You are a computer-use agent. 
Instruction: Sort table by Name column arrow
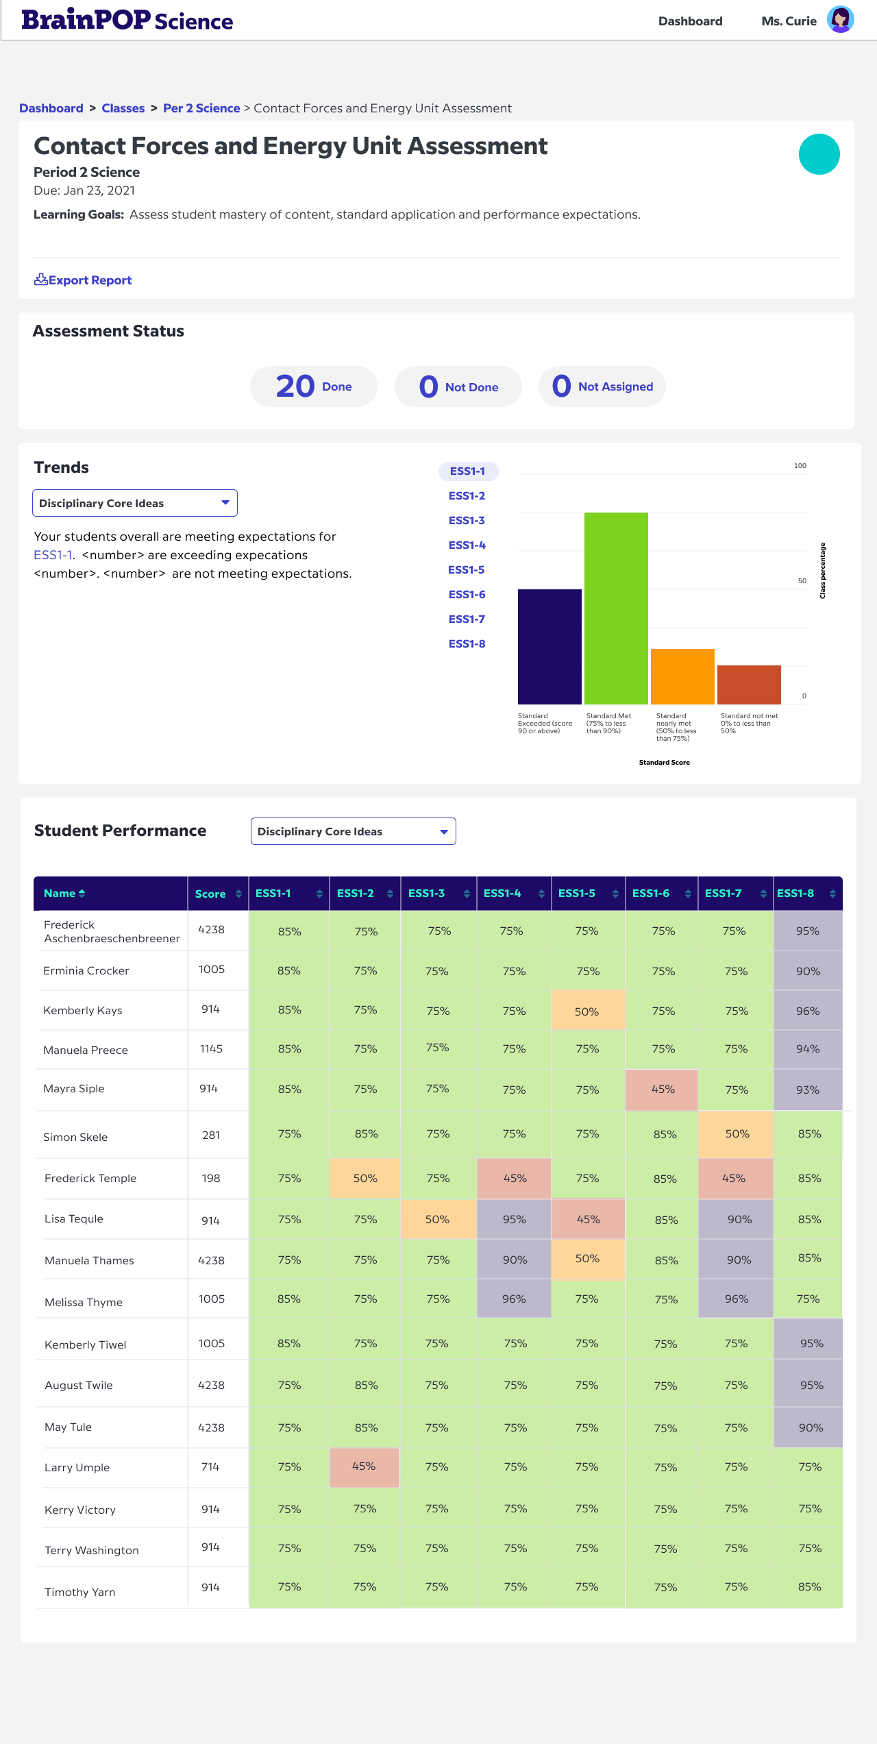click(82, 894)
